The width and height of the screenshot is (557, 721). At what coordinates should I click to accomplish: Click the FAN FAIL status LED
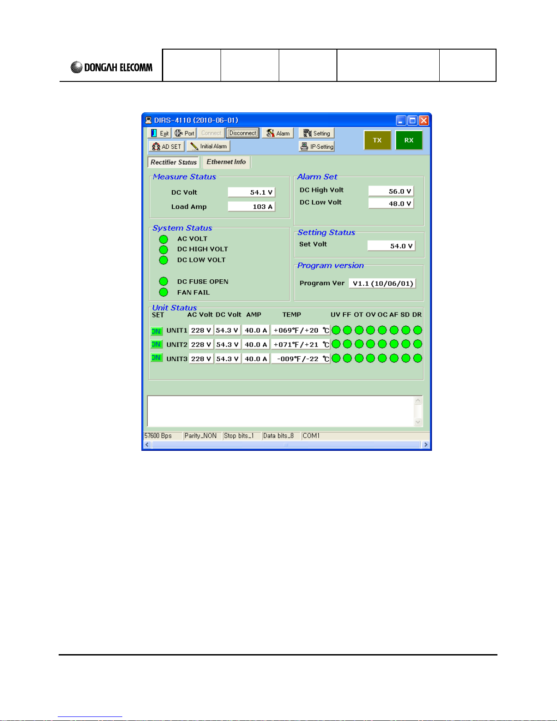[164, 292]
